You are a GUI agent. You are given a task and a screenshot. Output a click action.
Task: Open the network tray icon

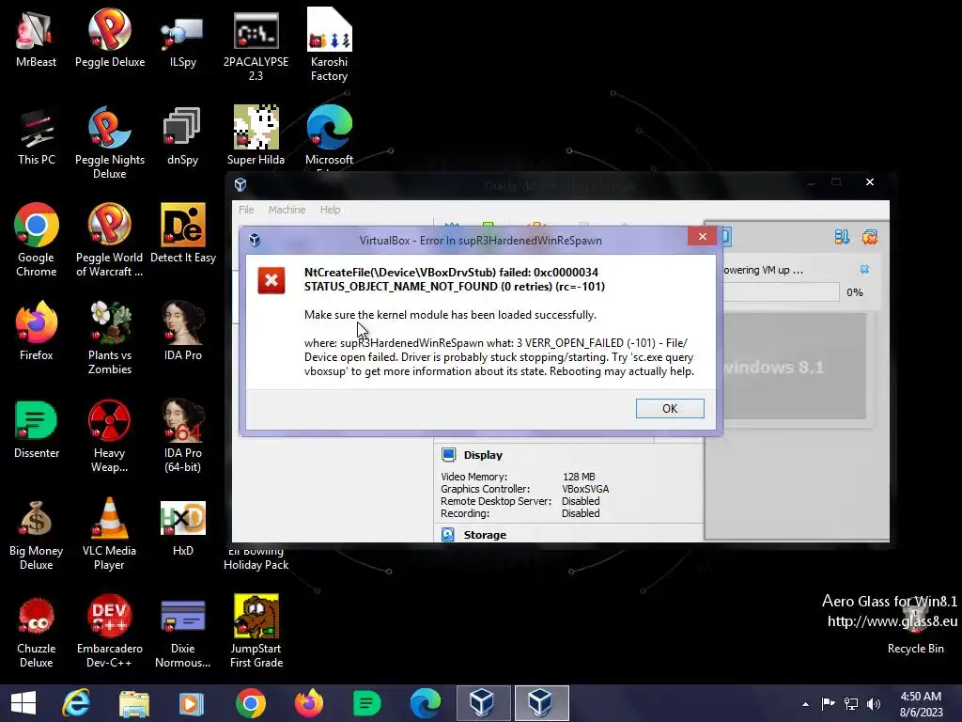click(x=851, y=703)
